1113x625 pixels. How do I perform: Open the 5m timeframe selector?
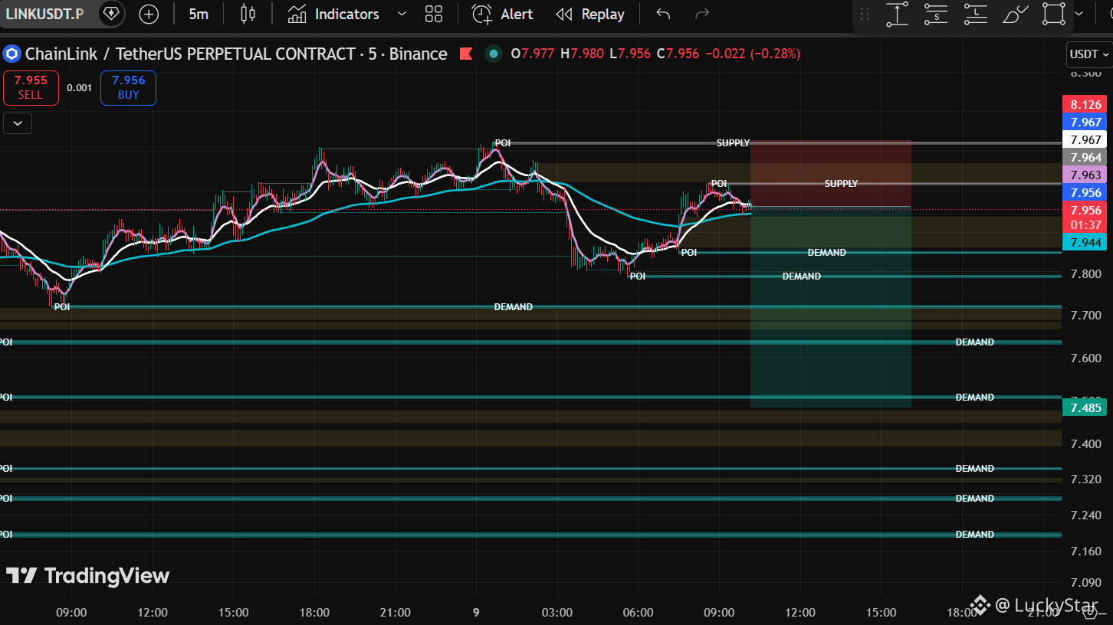click(199, 14)
